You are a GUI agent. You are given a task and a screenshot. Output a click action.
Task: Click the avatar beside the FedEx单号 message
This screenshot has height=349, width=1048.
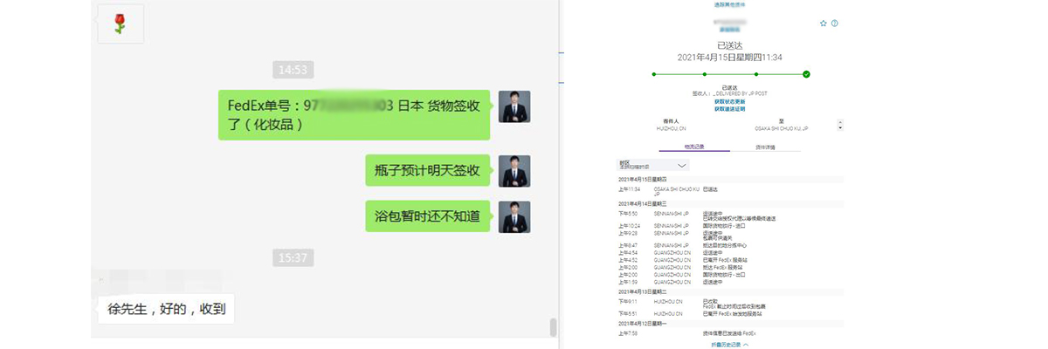(514, 106)
